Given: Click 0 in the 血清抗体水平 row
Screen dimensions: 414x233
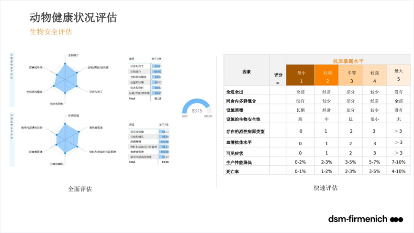Looking at the screenshot, I should coord(300,144).
